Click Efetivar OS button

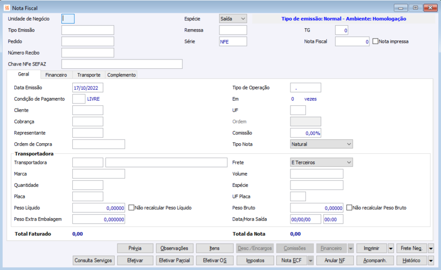point(214,261)
